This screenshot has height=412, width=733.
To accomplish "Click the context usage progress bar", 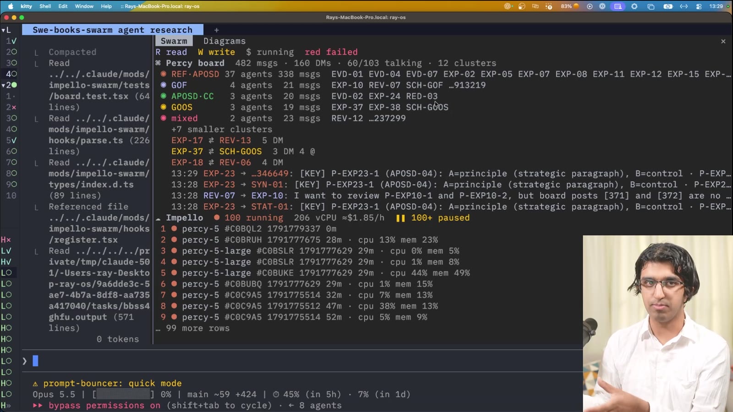I will 123,395.
